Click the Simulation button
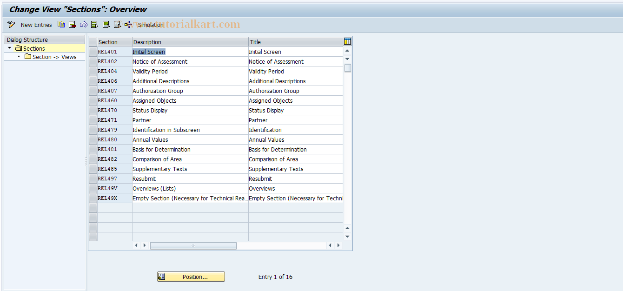This screenshot has width=623, height=291. [x=151, y=25]
